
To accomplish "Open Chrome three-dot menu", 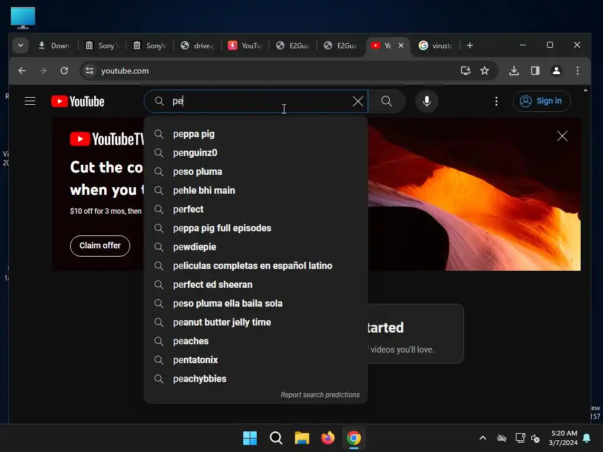I will coord(577,71).
